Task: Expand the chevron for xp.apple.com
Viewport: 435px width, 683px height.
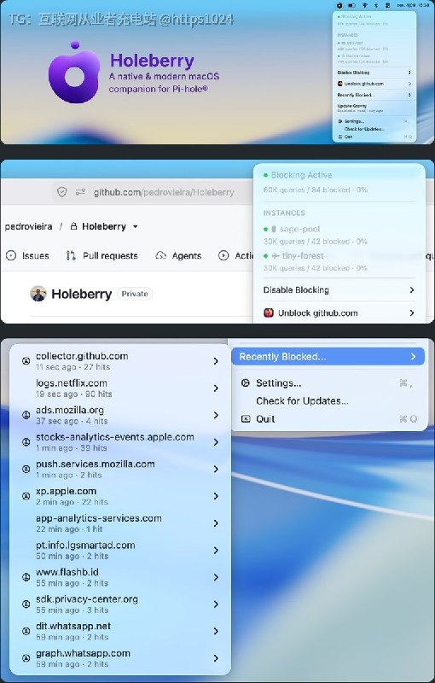Action: (216, 496)
